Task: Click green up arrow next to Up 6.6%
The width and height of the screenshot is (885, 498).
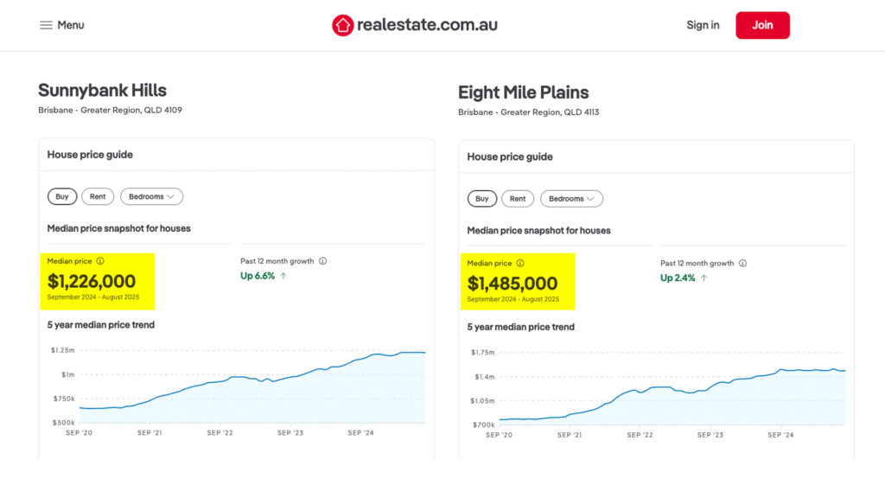Action: pos(283,276)
